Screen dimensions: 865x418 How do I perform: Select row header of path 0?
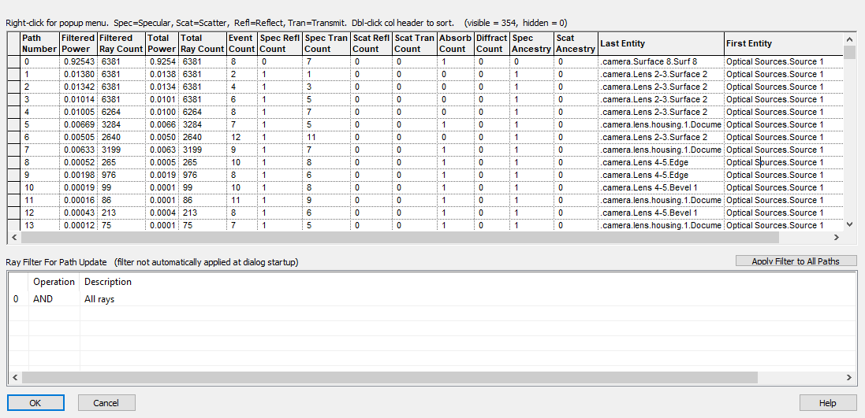(x=13, y=61)
